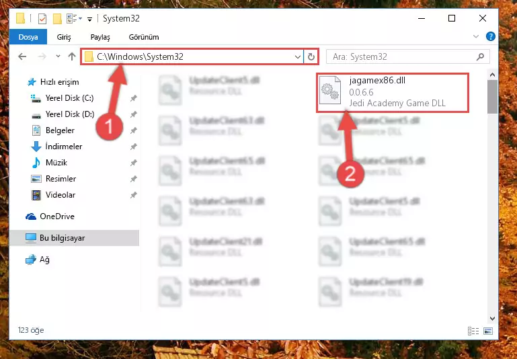Open Resimler folder in sidebar
Viewport: 517px width, 359px height.
(x=61, y=179)
